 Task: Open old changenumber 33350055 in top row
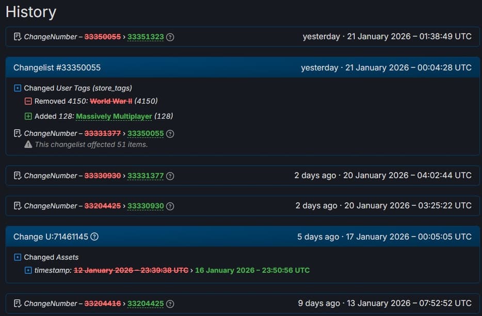103,37
